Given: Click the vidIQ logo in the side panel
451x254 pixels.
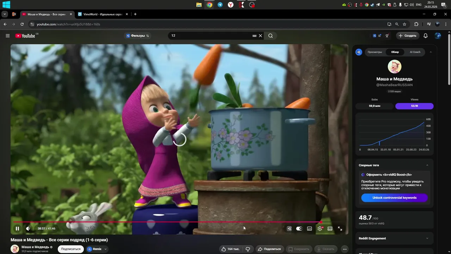Looking at the screenshot, I should (x=359, y=52).
